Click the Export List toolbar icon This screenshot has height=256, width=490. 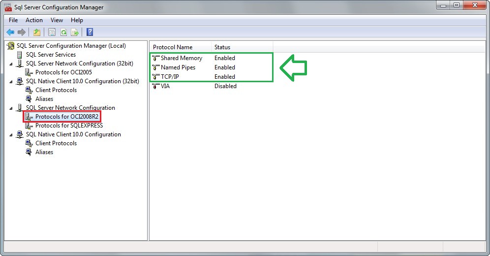click(x=75, y=32)
